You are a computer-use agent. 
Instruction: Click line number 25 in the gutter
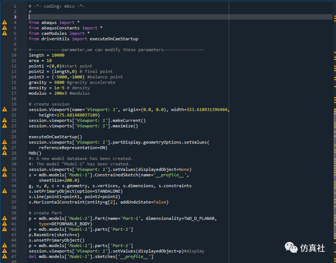(x=14, y=137)
